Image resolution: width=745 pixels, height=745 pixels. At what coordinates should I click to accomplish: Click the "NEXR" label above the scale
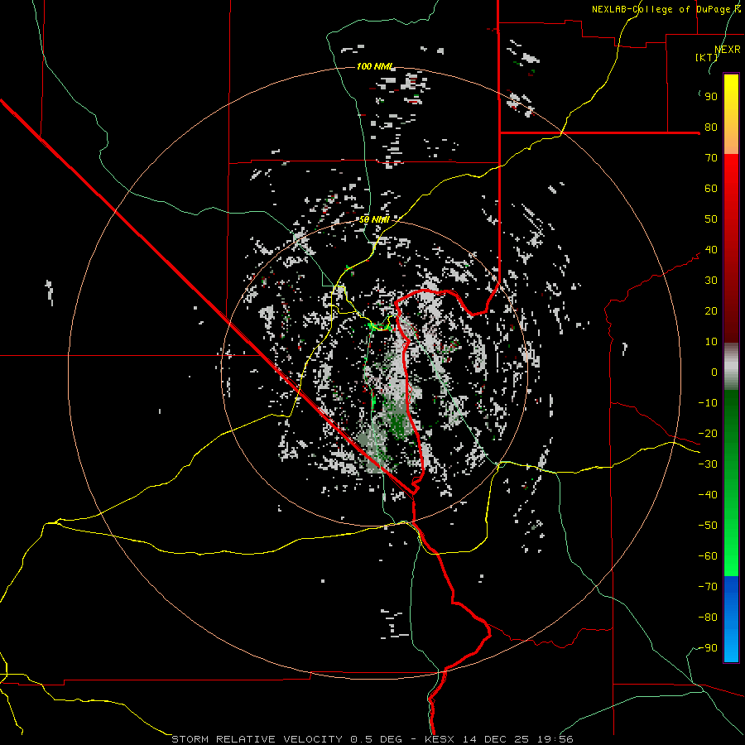pyautogui.click(x=728, y=50)
